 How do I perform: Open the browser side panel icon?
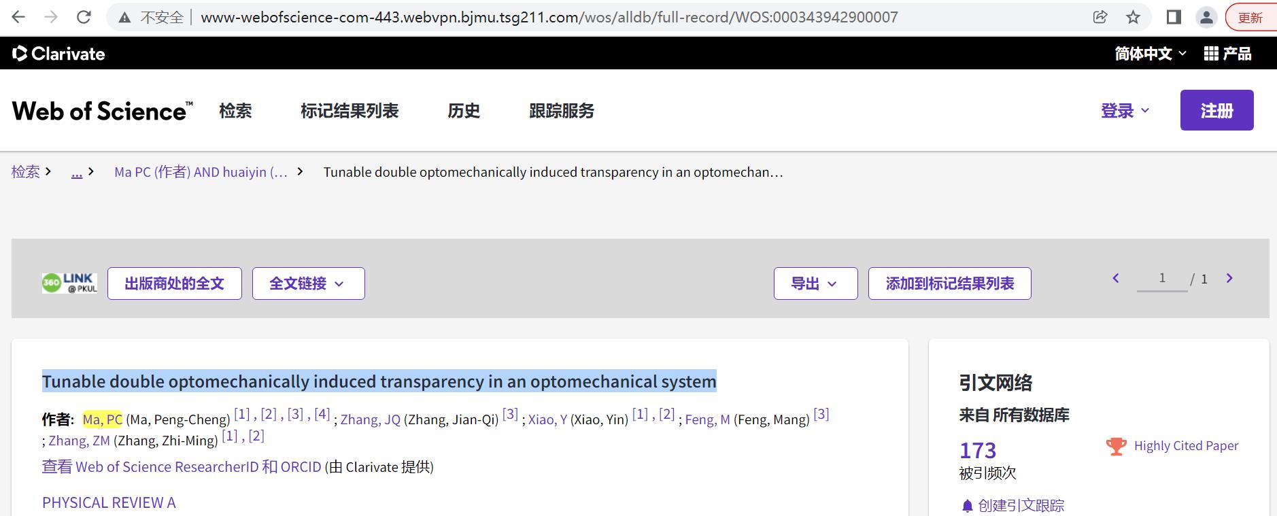coord(1174,17)
